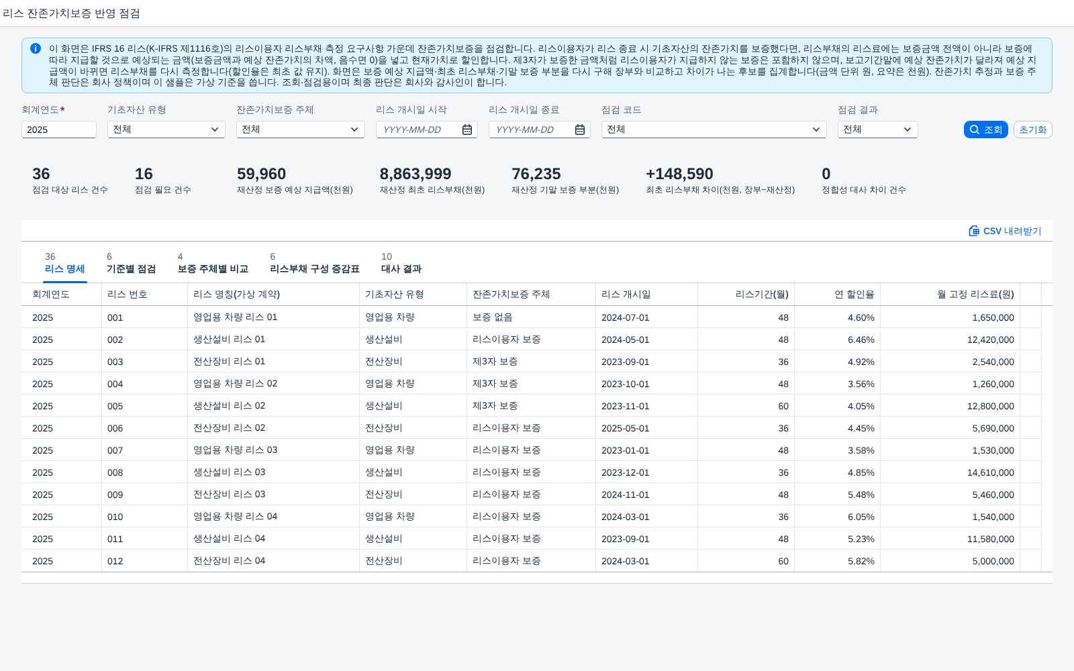Viewport: 1074px width, 671px height.
Task: Click the 기초자산 유형 column header
Action: (x=413, y=294)
